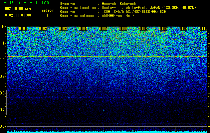
Task: Click the 0.9 kHz axis label
Action: [2, 76]
